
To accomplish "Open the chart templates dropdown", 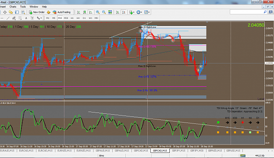I will (x=147, y=12).
